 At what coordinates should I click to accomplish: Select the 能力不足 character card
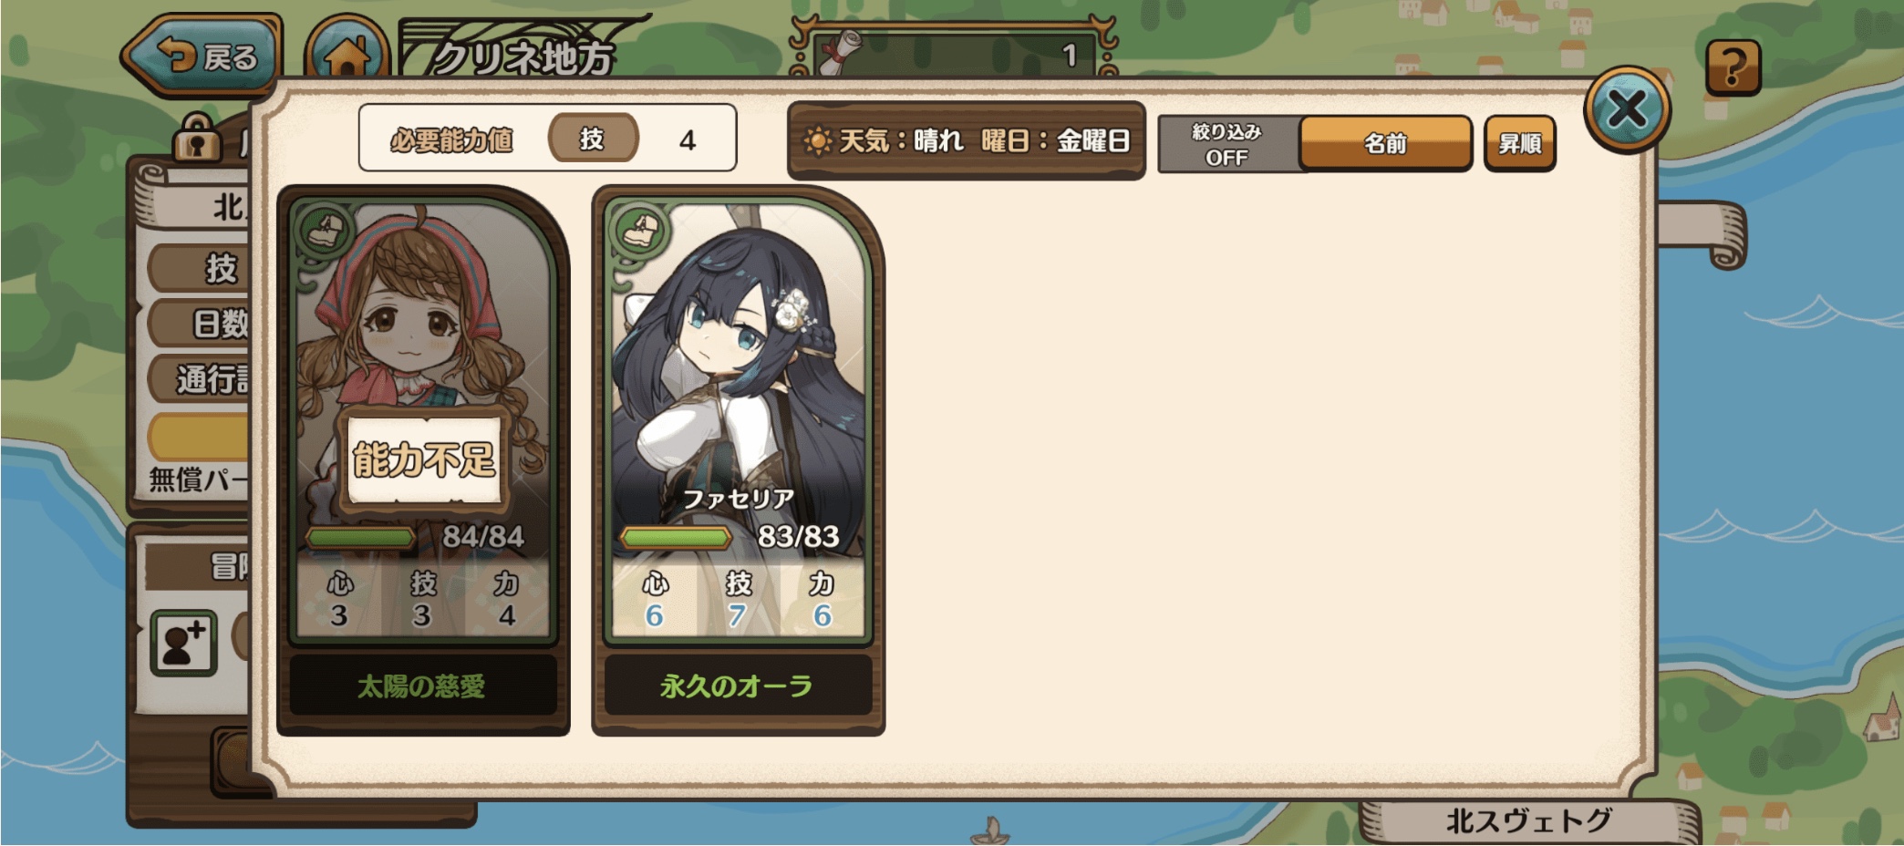pos(423,460)
